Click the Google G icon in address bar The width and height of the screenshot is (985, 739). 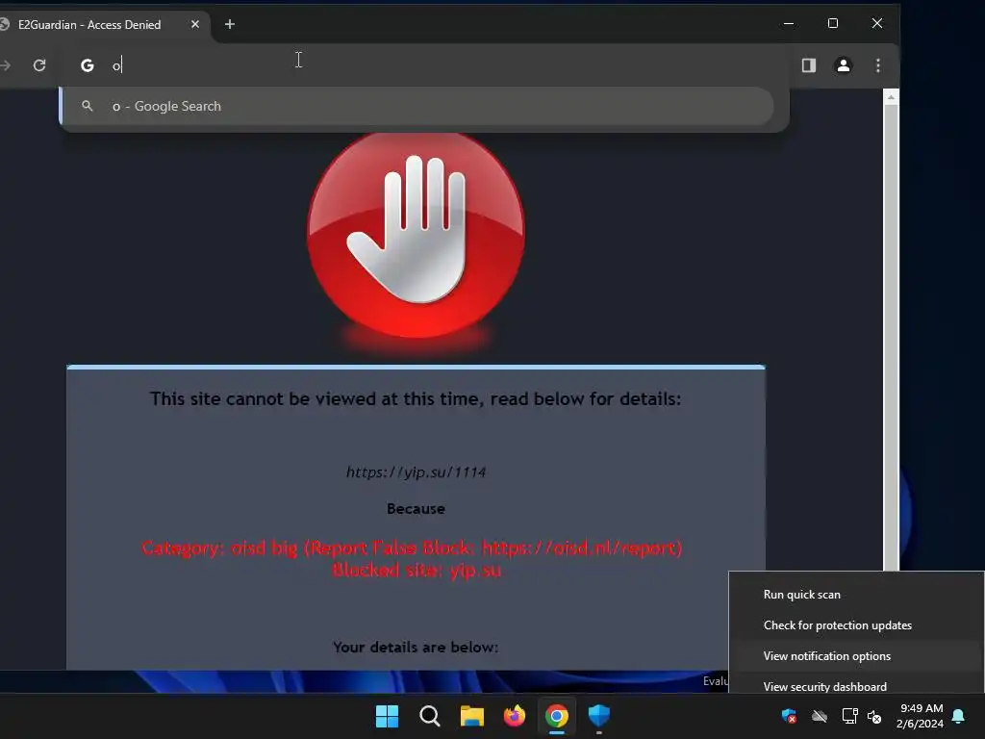tap(88, 65)
